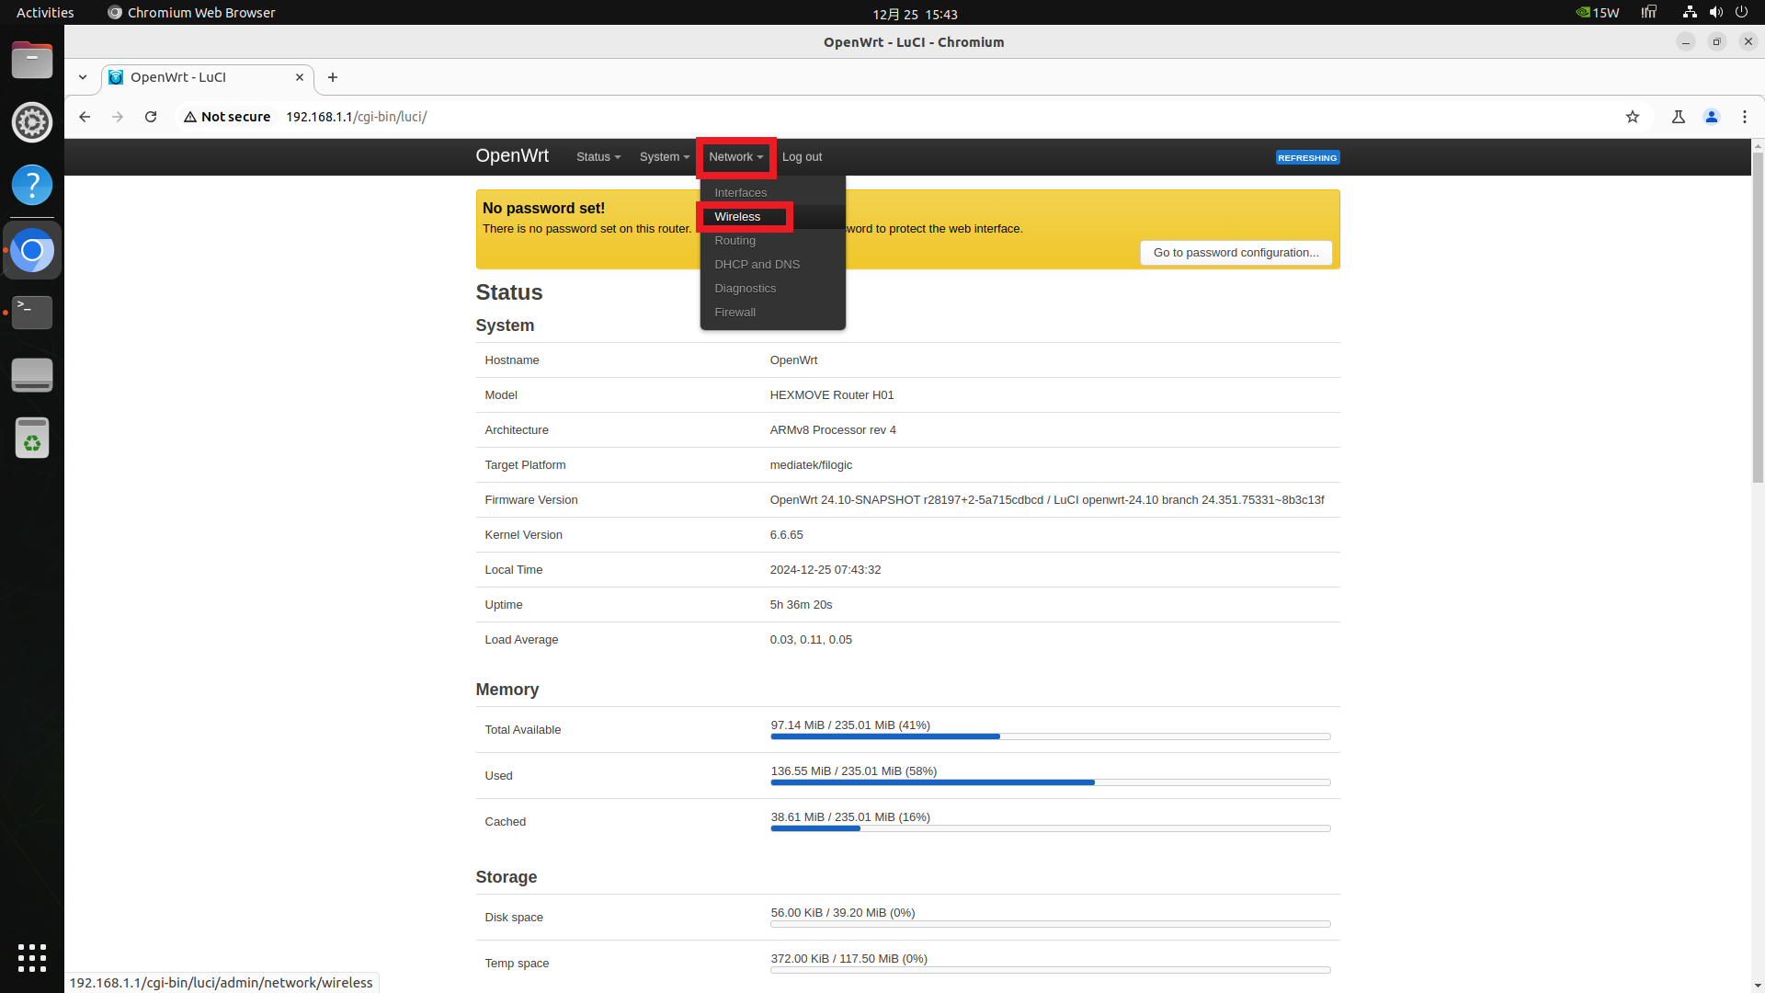Click Go to password configuration button
Screen dimensions: 1765x993
pos(1235,253)
